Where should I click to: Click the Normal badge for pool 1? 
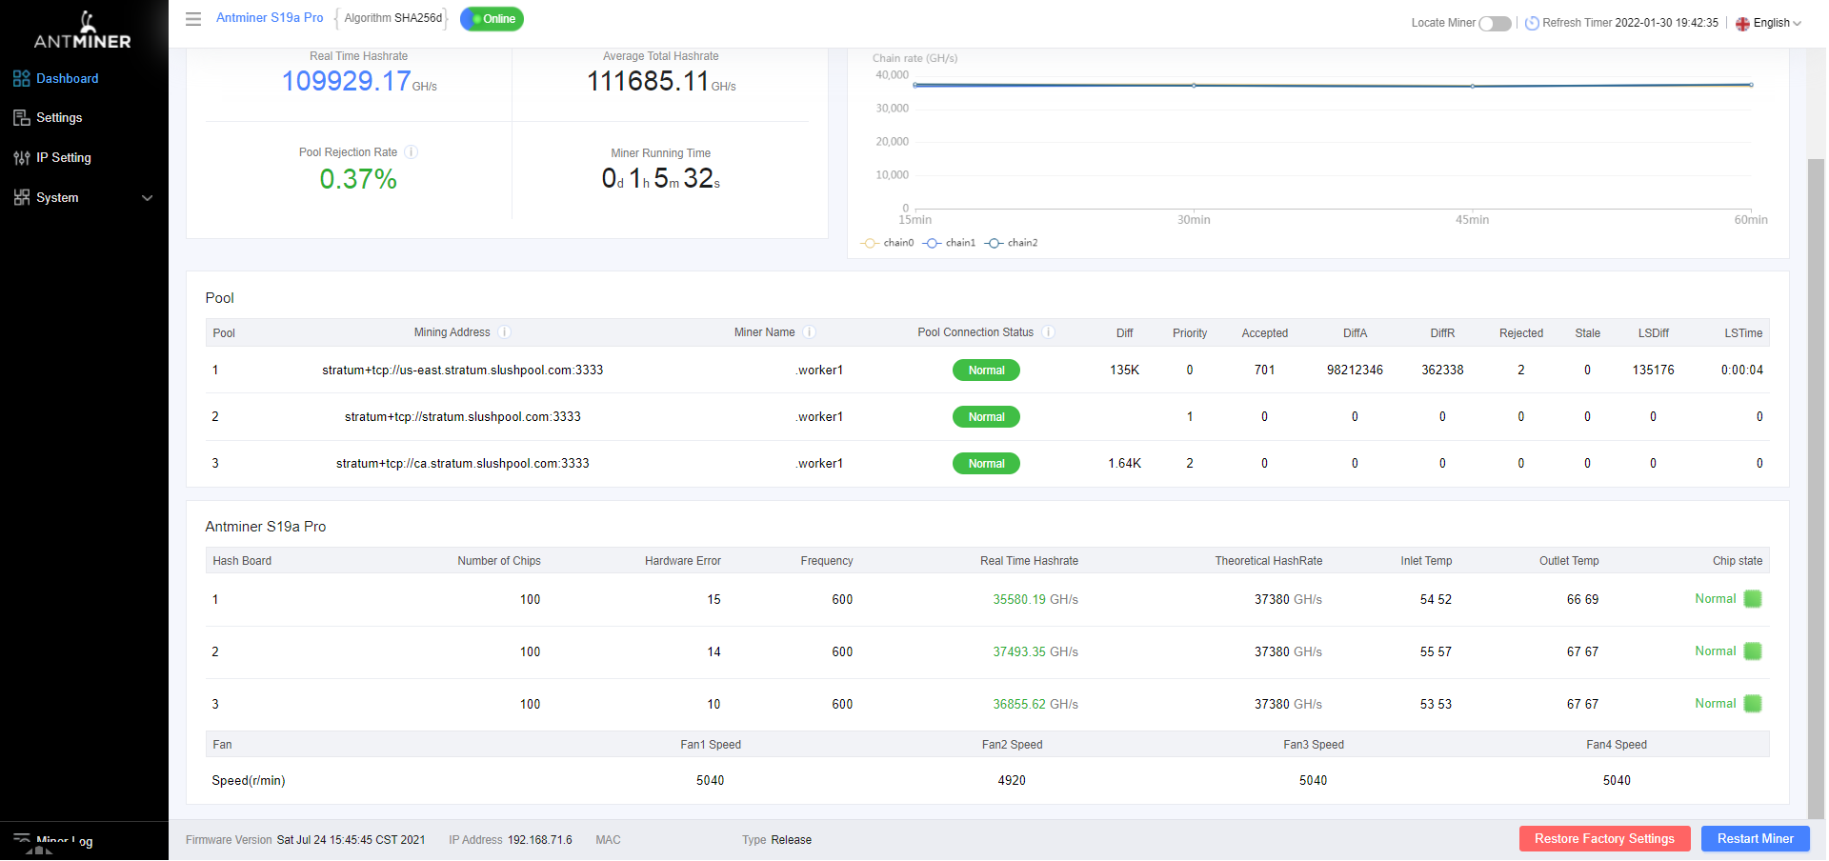point(986,370)
